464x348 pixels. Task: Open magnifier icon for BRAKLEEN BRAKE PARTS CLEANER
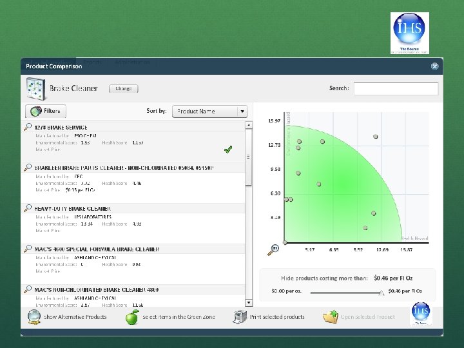pyautogui.click(x=28, y=168)
